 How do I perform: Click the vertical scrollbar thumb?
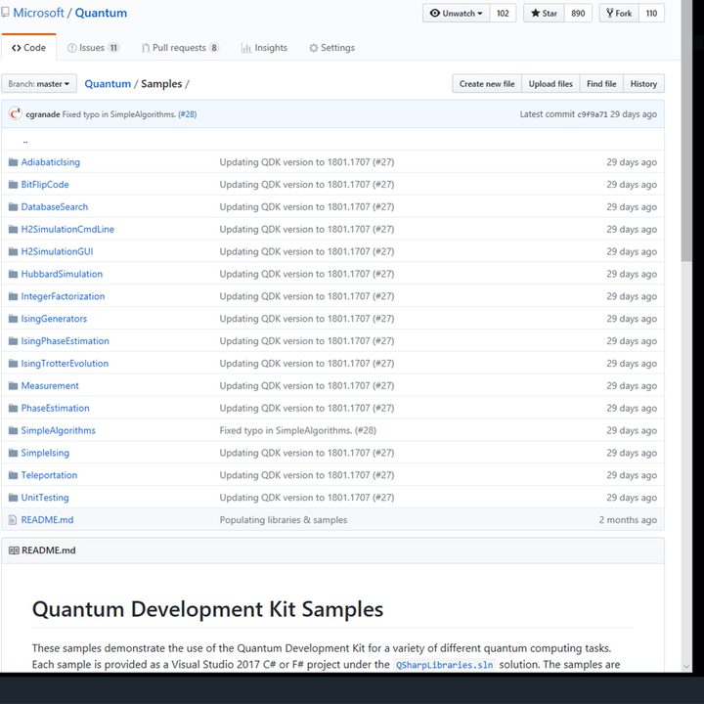point(686,130)
